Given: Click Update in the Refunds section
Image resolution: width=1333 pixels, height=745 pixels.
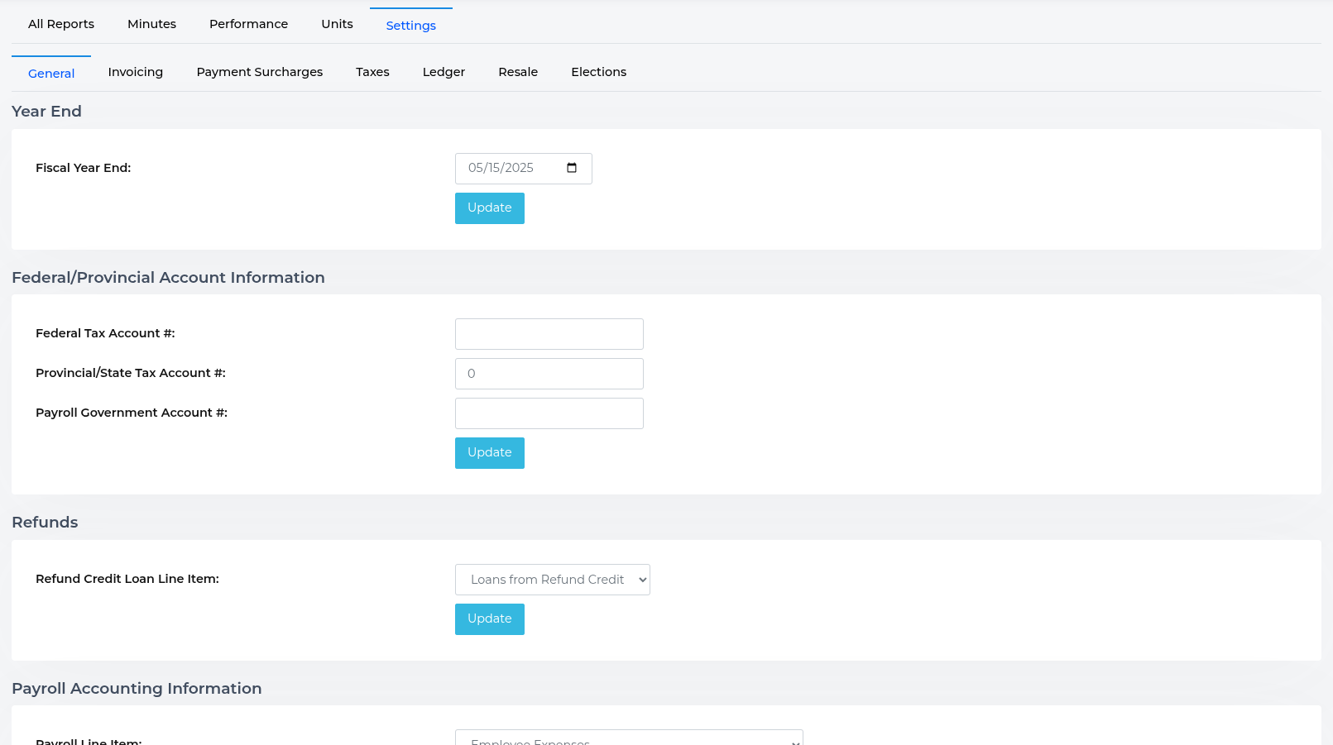Looking at the screenshot, I should coord(489,618).
